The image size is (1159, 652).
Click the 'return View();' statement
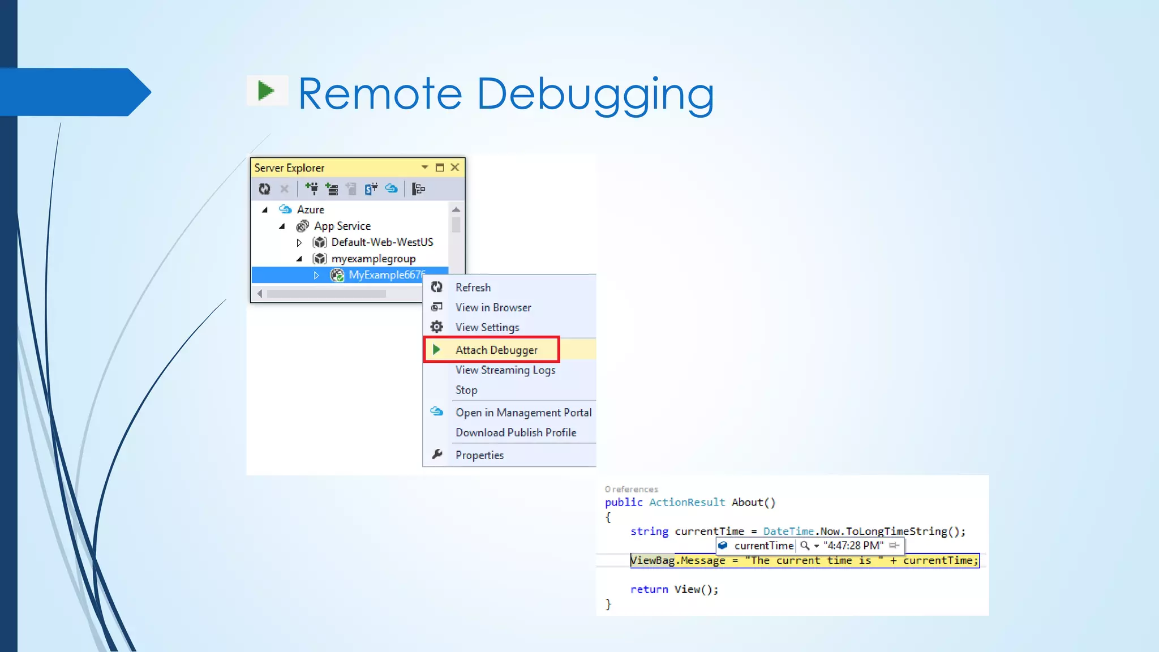[675, 589]
